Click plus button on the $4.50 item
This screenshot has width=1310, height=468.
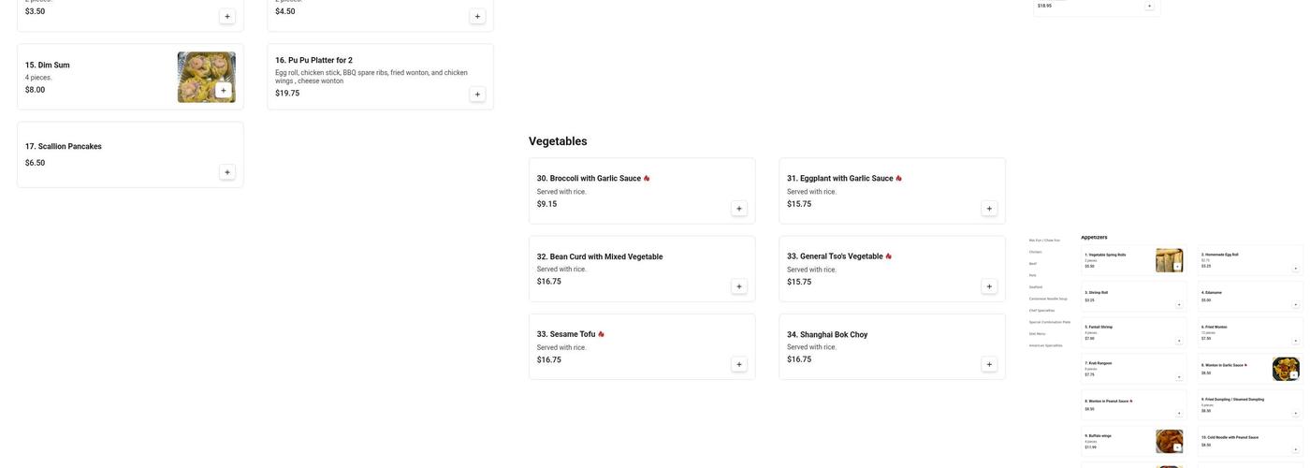point(477,16)
